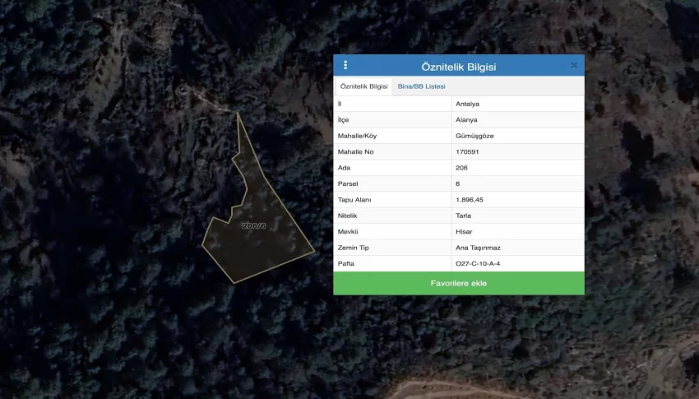Viewport: 699px width, 399px height.
Task: Click the Alanya value in İlçe row
Action: click(x=466, y=120)
